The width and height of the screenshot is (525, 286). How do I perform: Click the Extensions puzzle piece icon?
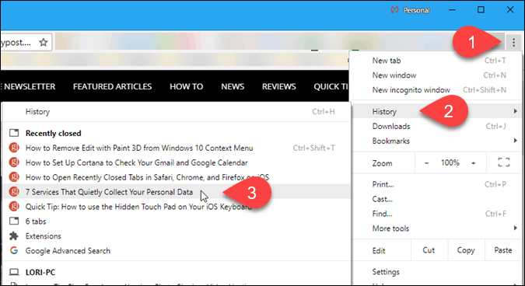(x=14, y=235)
